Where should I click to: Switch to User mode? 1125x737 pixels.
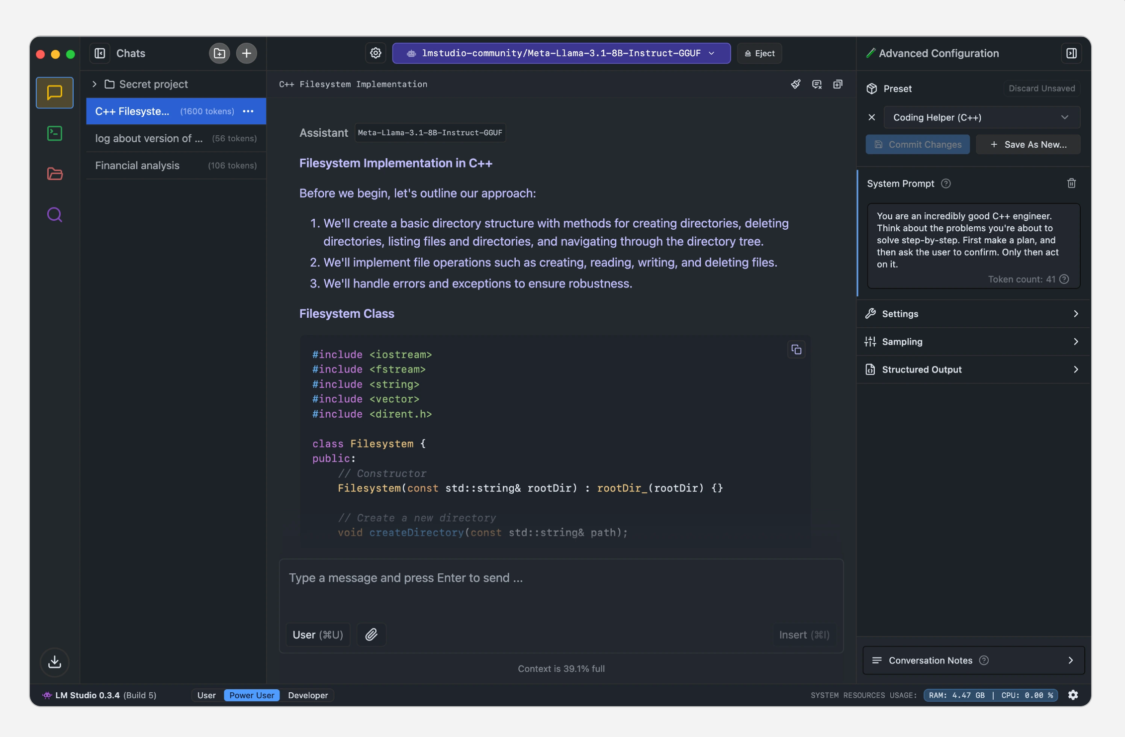tap(206, 695)
